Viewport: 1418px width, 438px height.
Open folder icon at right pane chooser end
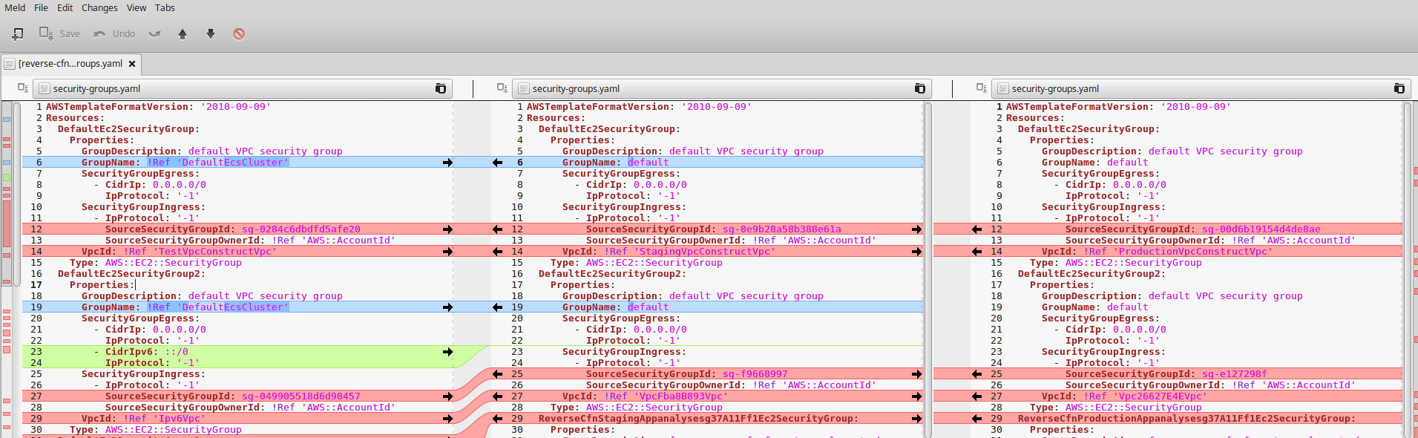pyautogui.click(x=1399, y=88)
